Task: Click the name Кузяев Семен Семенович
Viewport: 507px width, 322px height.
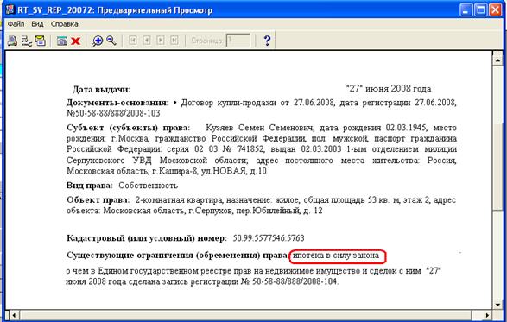Action: pyautogui.click(x=260, y=128)
